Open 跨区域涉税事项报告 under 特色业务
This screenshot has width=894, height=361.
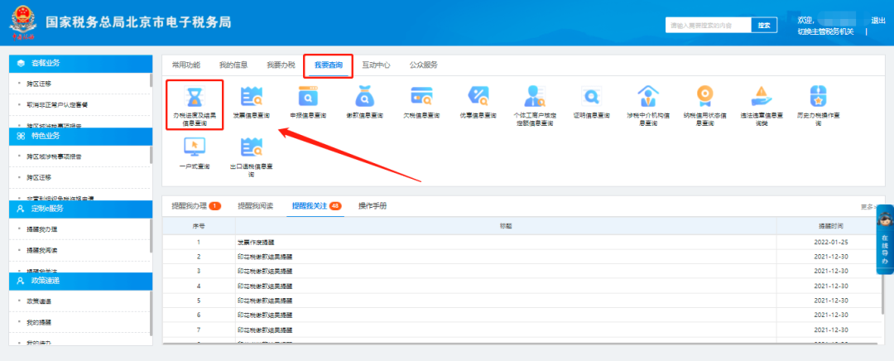pos(54,156)
